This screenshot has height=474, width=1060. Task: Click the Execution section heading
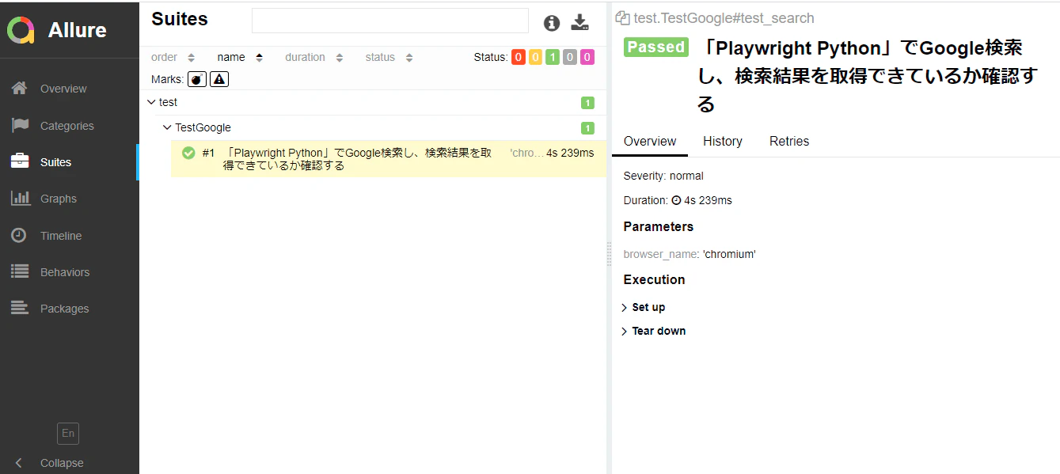pos(654,279)
